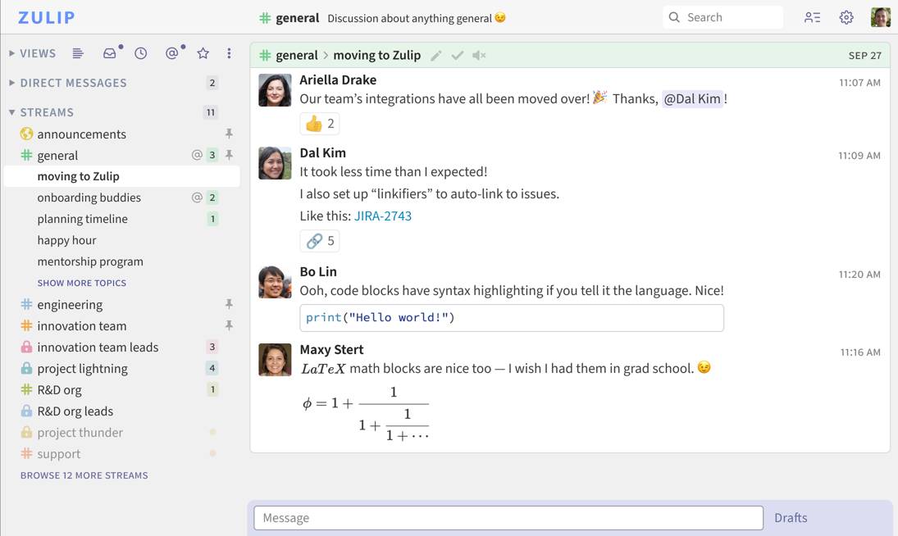Screen dimensions: 898x536
Task: Expand the DIRECT MESSAGES section
Action: click(x=11, y=82)
